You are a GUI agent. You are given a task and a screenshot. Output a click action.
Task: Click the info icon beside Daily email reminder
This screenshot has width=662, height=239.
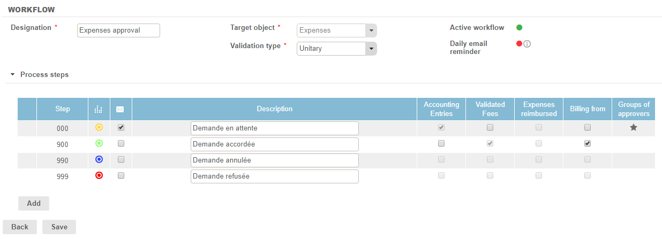(x=527, y=44)
